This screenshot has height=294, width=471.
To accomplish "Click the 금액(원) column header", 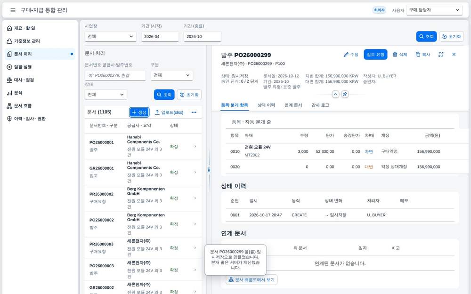I will click(x=432, y=135).
